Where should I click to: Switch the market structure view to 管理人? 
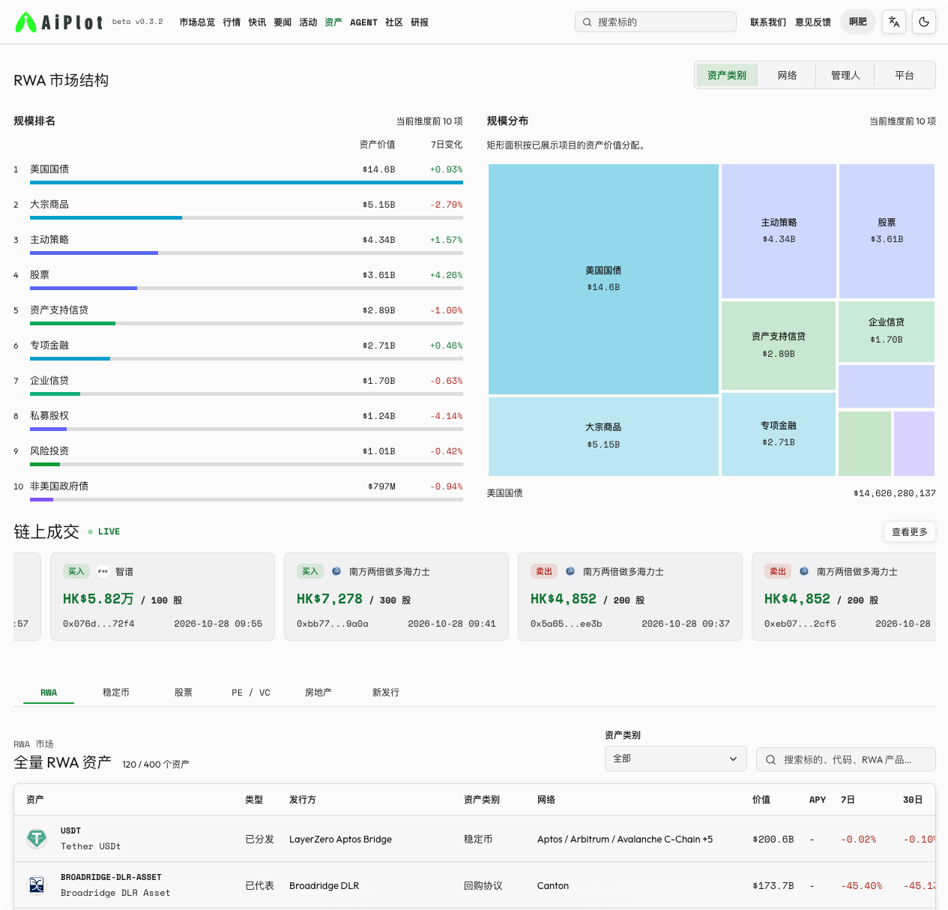pyautogui.click(x=845, y=75)
